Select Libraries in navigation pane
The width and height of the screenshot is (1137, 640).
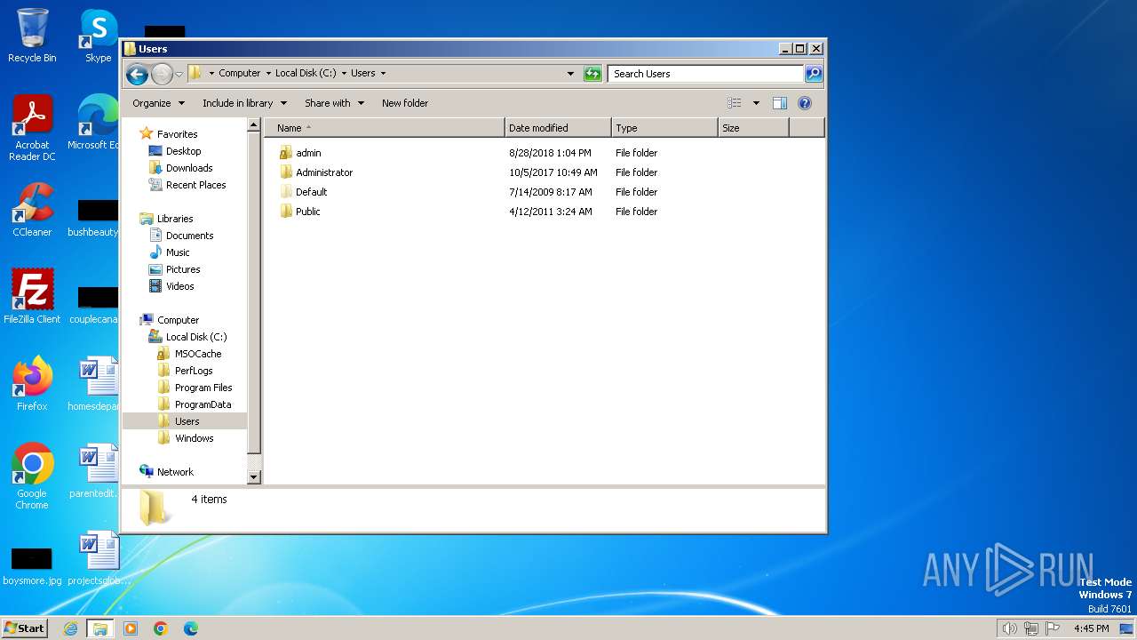click(175, 219)
